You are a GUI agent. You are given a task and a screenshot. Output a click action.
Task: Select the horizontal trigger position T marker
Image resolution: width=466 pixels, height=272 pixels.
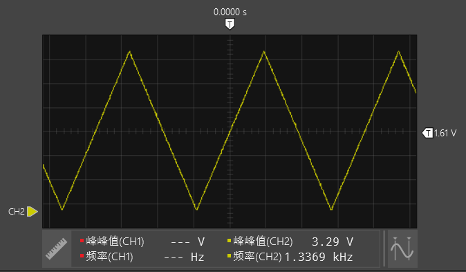[x=230, y=24]
